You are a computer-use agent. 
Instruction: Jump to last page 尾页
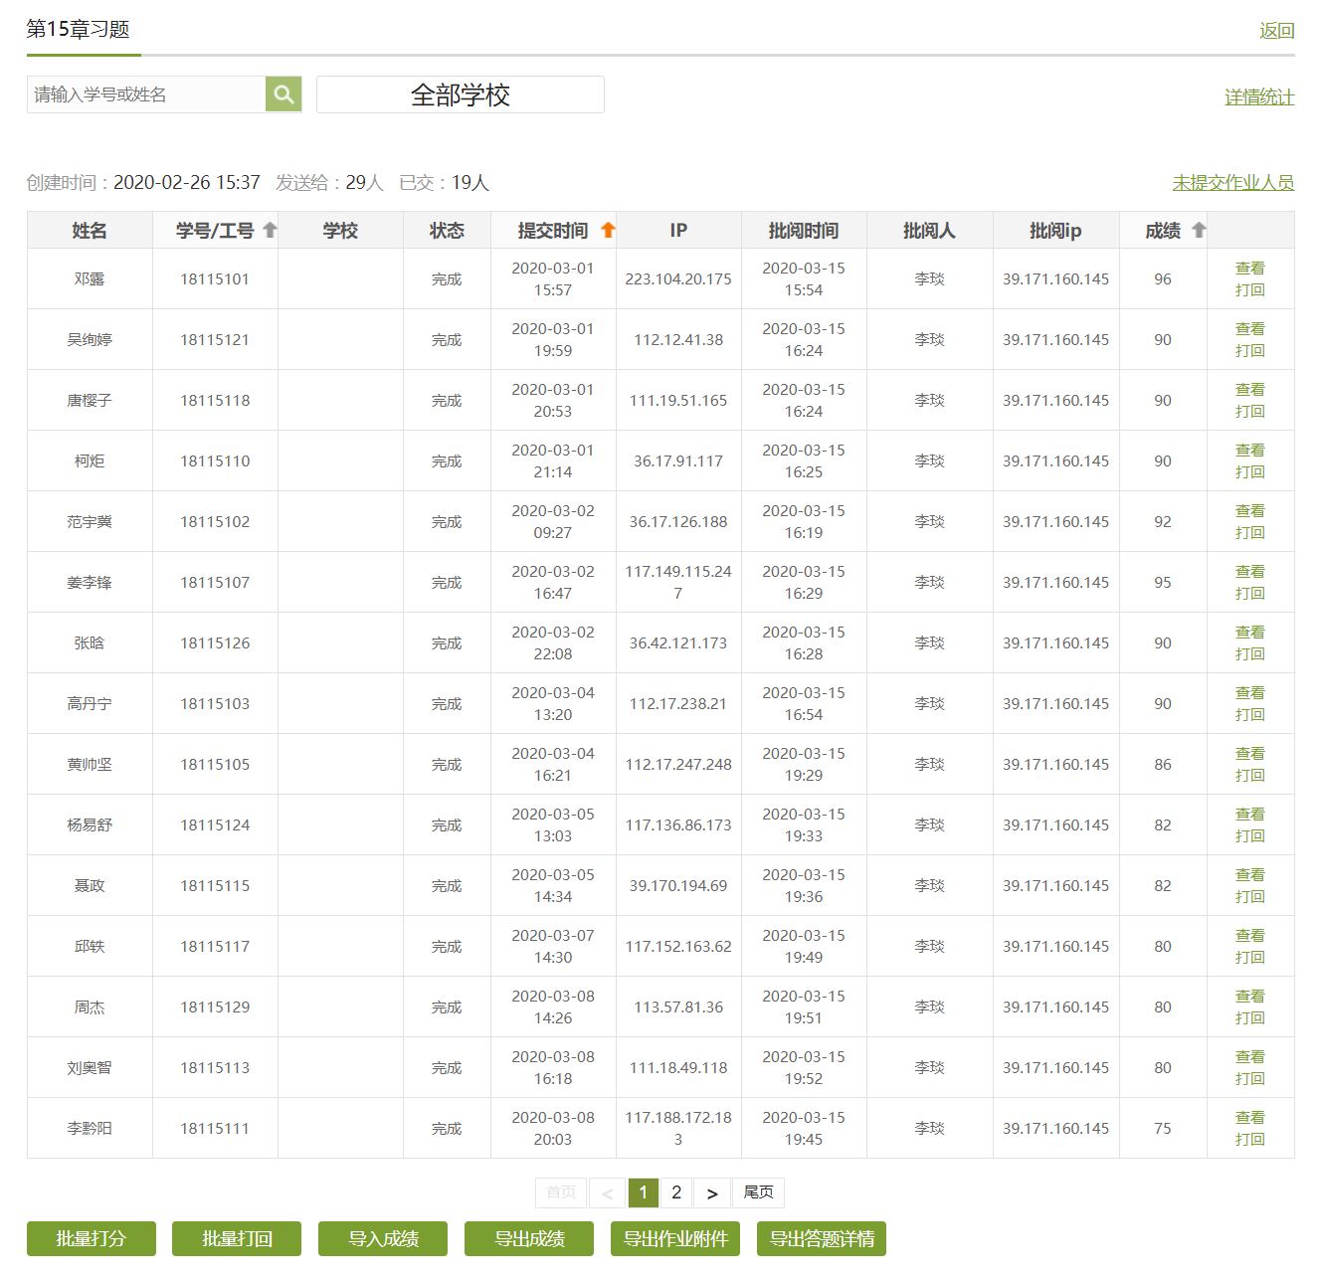click(x=758, y=1192)
